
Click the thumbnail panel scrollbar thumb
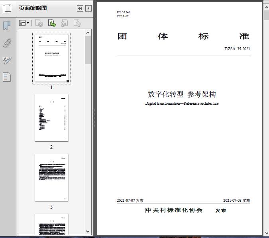pos(88,50)
